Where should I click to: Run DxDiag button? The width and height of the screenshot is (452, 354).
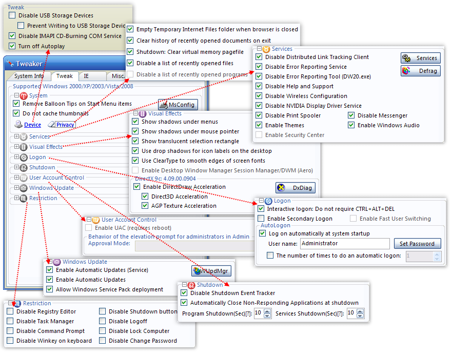[x=295, y=188]
